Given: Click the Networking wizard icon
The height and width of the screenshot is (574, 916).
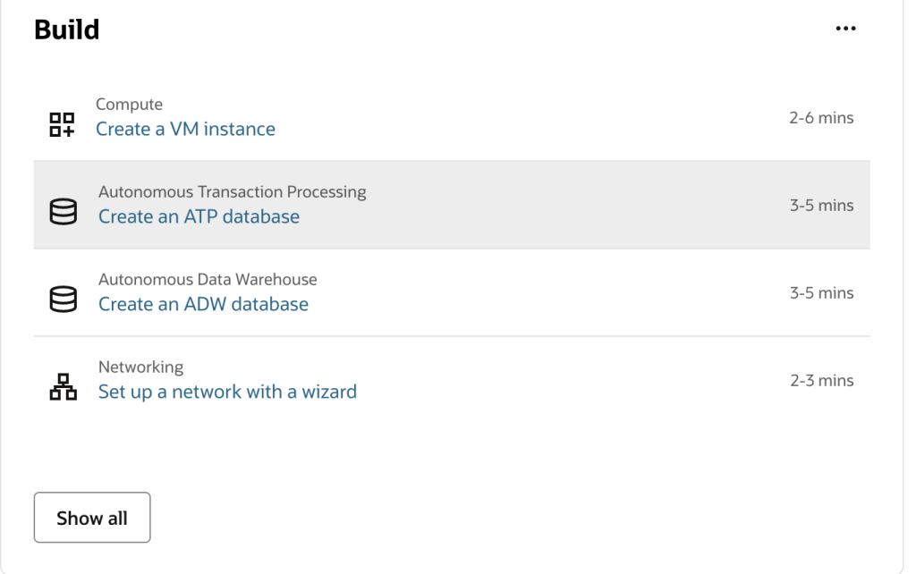Looking at the screenshot, I should (63, 386).
